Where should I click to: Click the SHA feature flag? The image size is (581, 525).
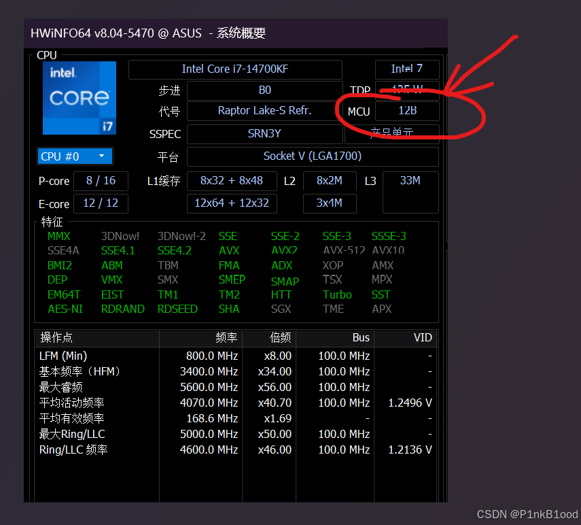[228, 309]
